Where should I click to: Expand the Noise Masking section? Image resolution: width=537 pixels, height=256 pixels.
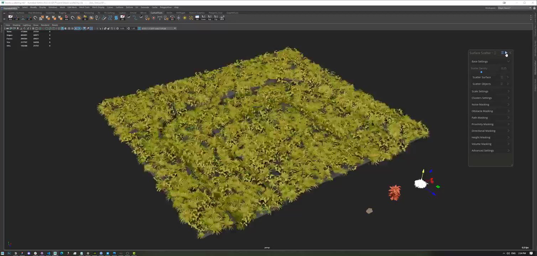point(508,104)
